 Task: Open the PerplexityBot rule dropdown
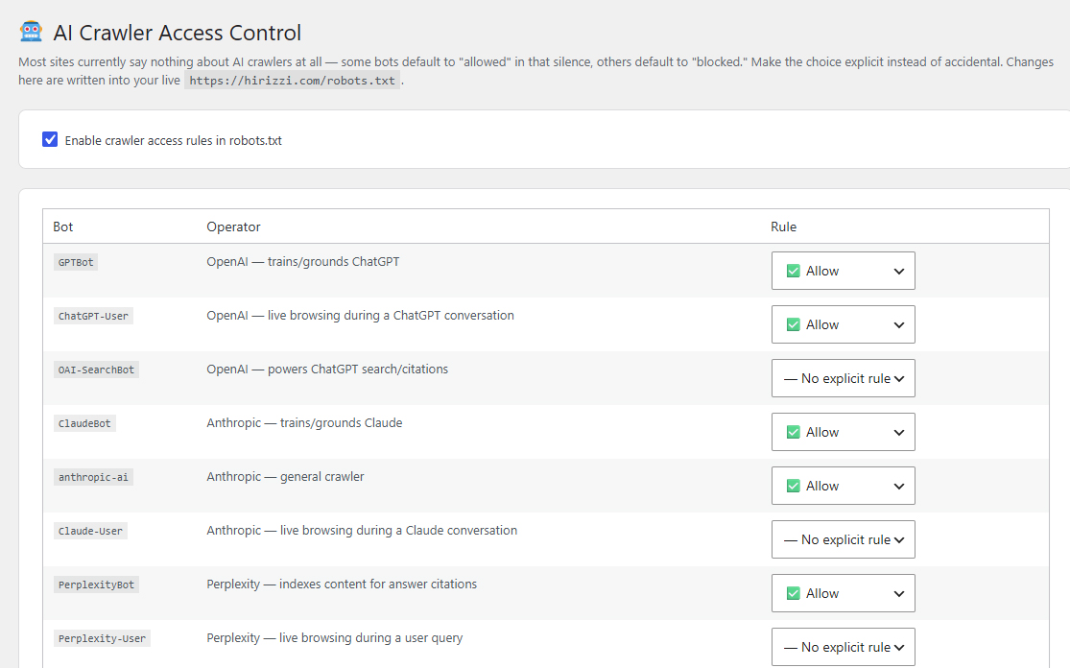click(x=843, y=594)
